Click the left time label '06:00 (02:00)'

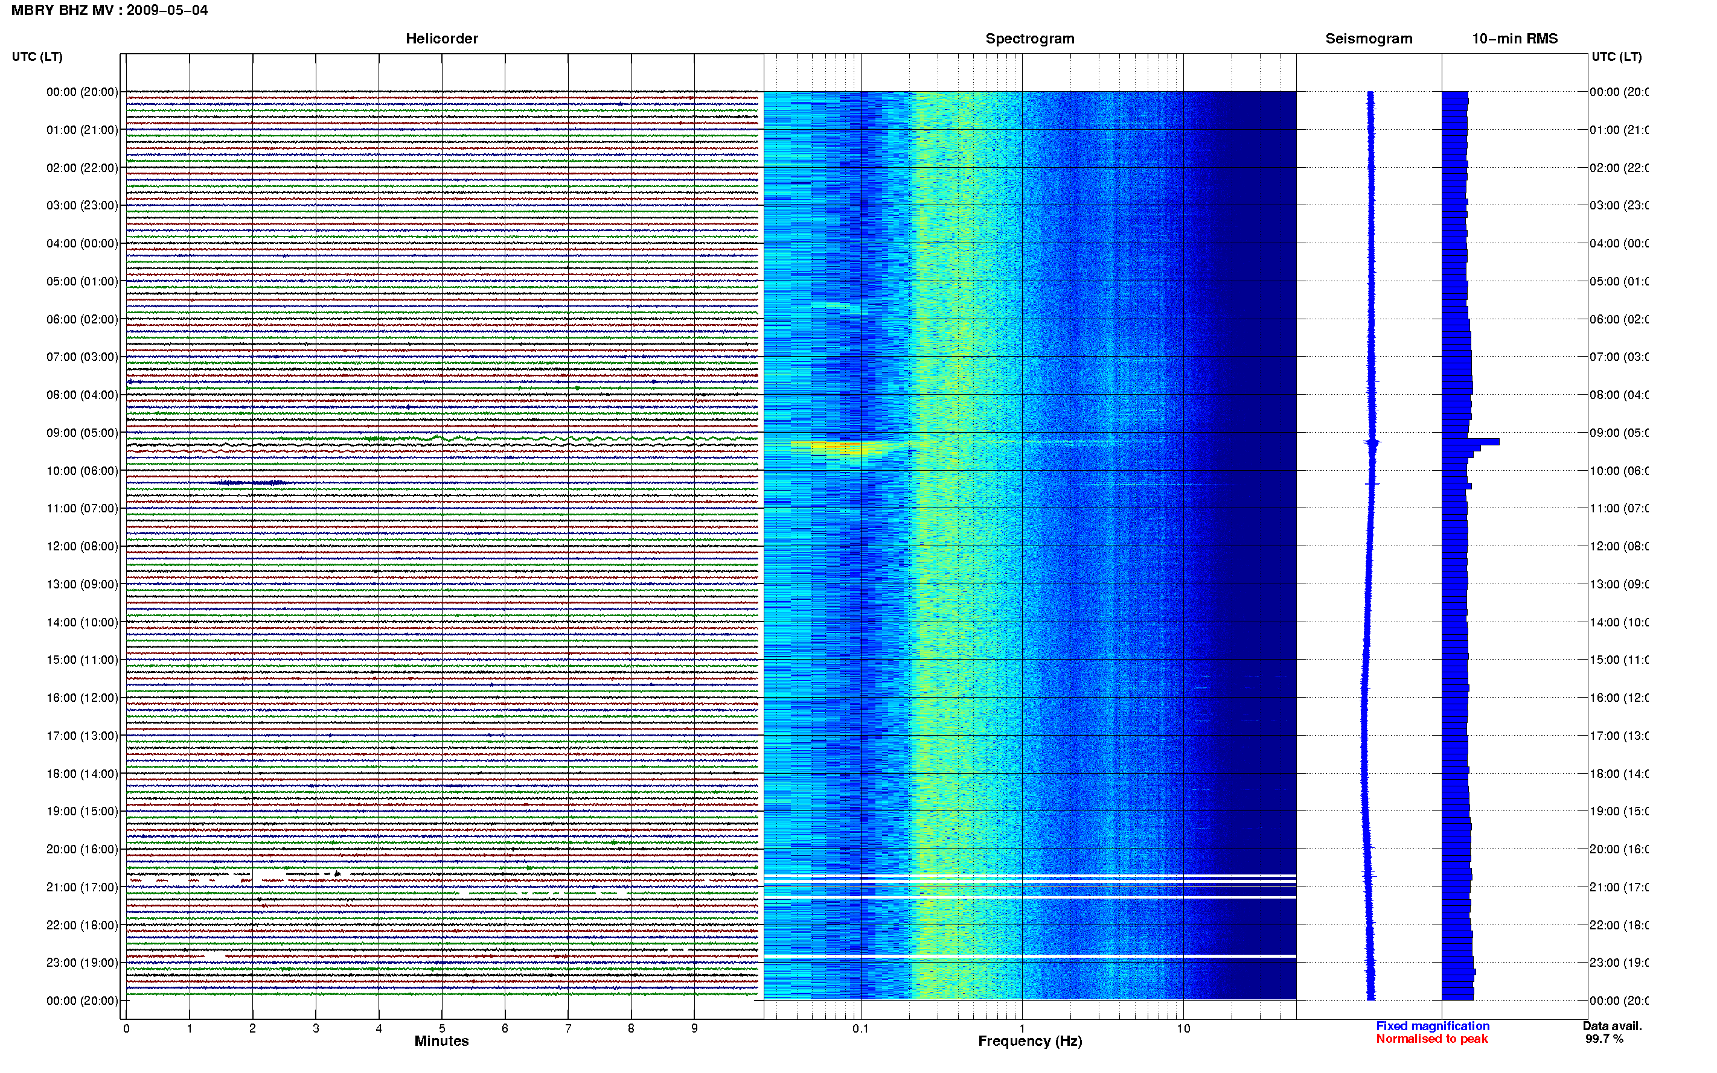point(82,319)
